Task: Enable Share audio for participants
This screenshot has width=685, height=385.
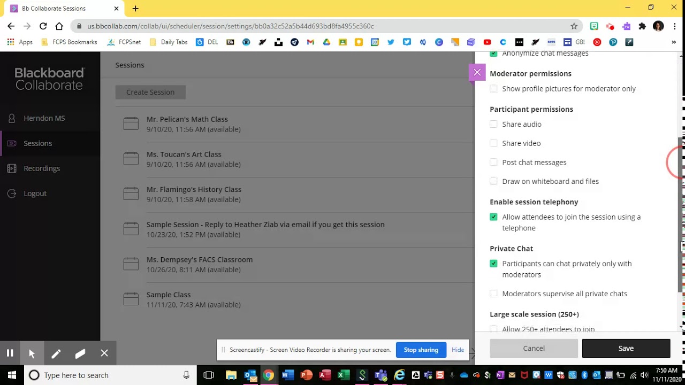Action: [x=493, y=124]
